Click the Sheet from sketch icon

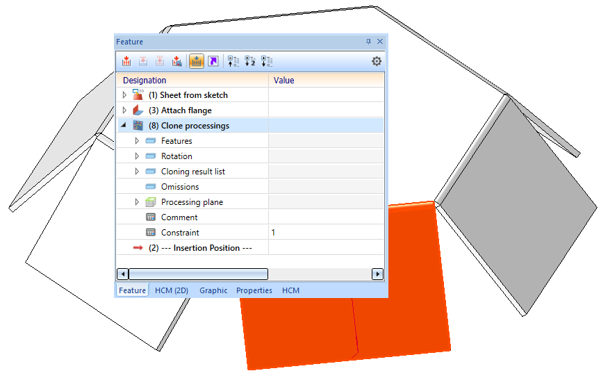(x=138, y=94)
